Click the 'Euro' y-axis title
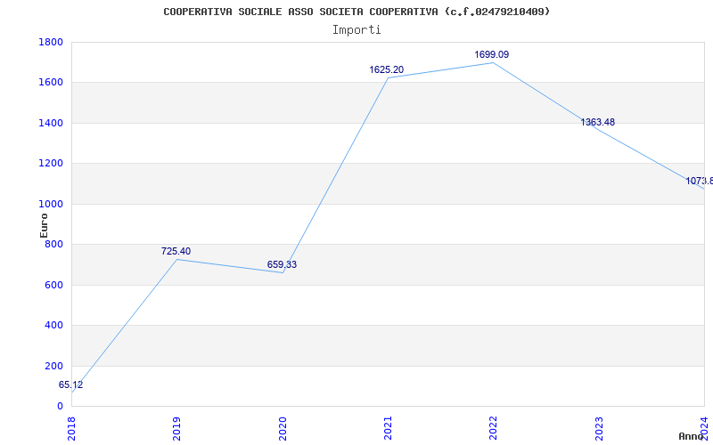Screen dimensions: 713x445 click(44, 225)
